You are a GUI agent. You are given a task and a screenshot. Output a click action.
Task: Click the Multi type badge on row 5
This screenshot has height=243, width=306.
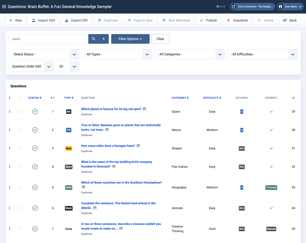click(69, 187)
